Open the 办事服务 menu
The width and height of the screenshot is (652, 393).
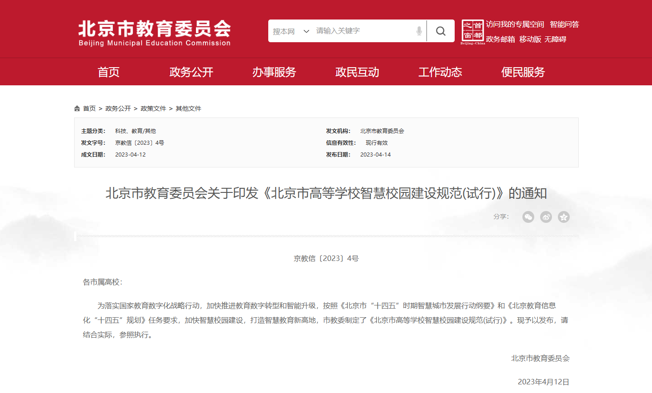click(x=274, y=72)
